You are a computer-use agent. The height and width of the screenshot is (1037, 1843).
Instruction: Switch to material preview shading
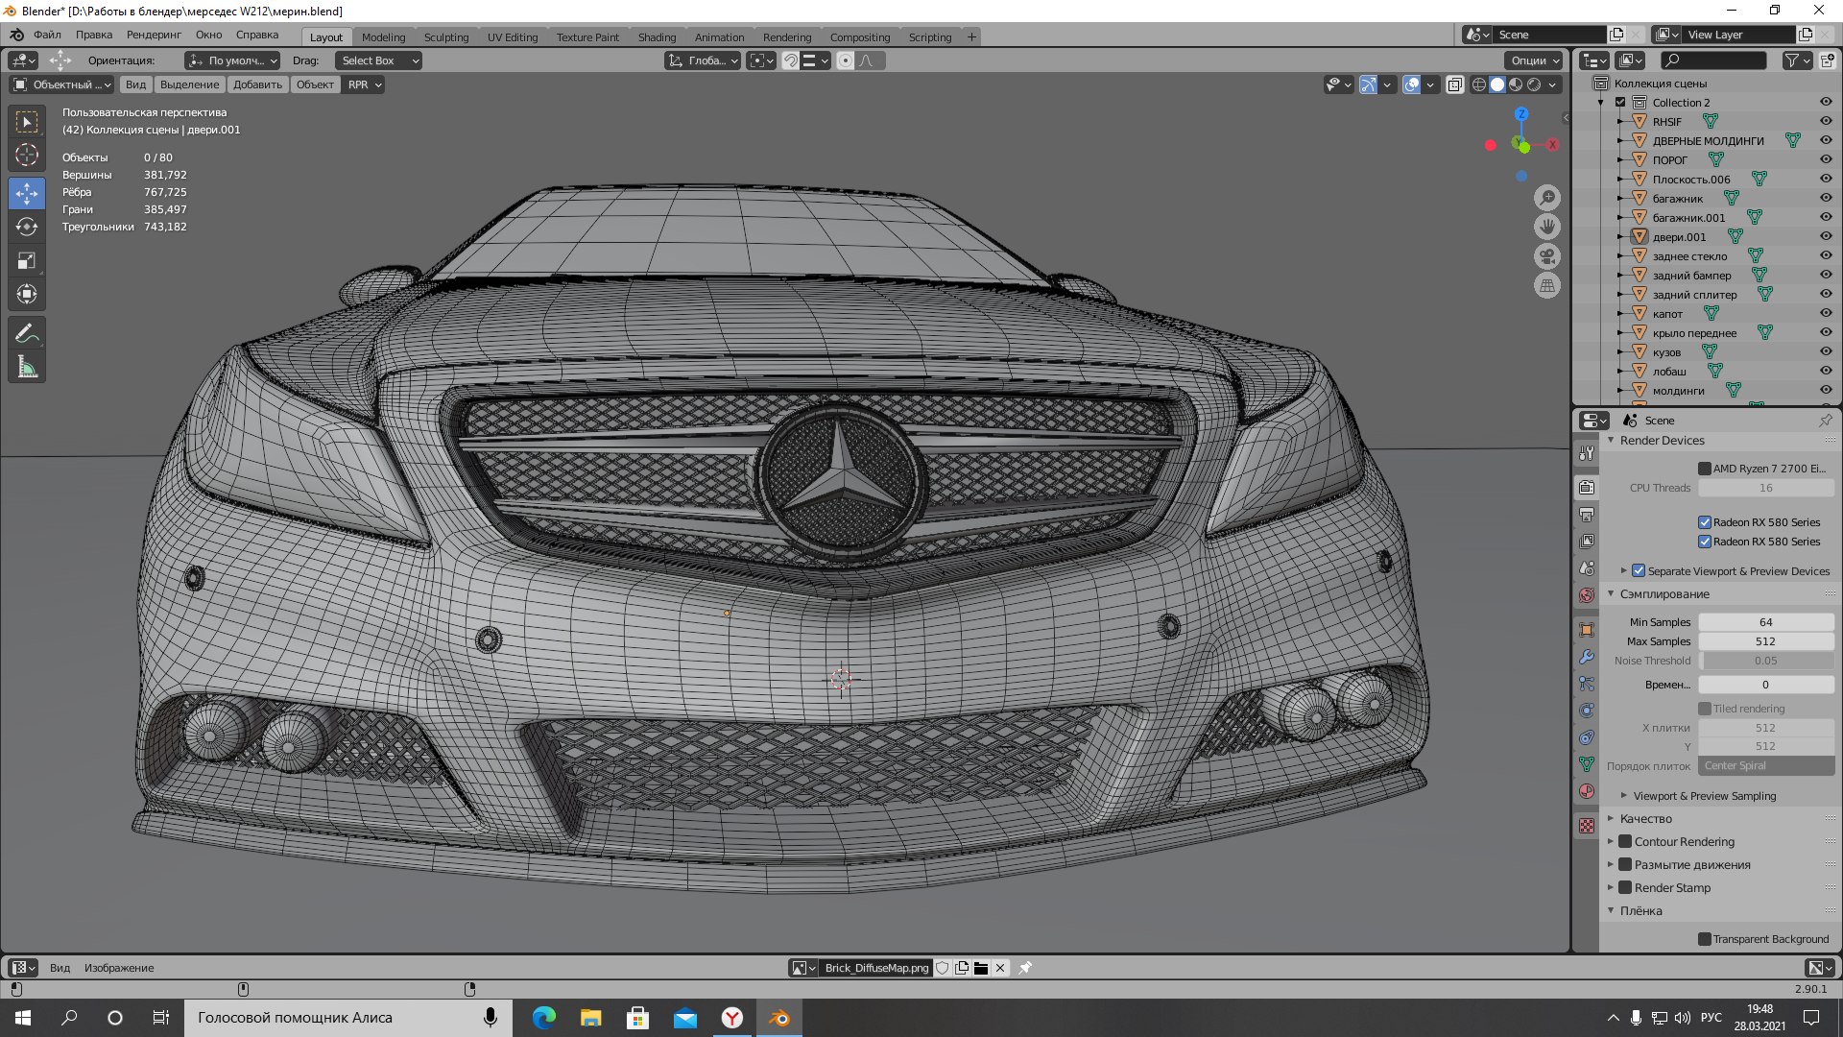click(1516, 84)
